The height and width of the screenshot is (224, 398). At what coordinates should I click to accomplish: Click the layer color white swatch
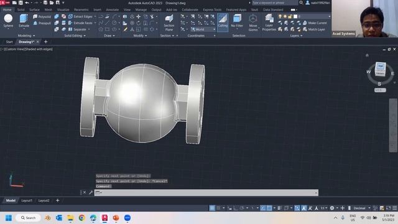point(295,16)
